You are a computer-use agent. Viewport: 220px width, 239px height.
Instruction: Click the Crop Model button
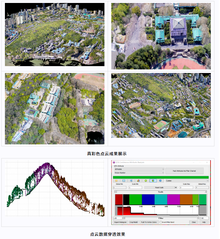coord(134,222)
